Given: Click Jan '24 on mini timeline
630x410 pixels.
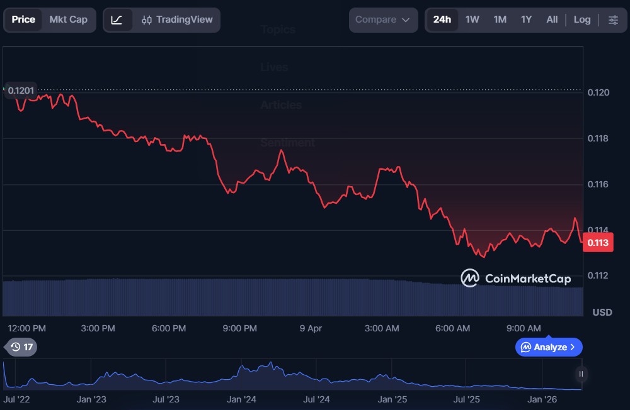Looking at the screenshot, I should [241, 399].
